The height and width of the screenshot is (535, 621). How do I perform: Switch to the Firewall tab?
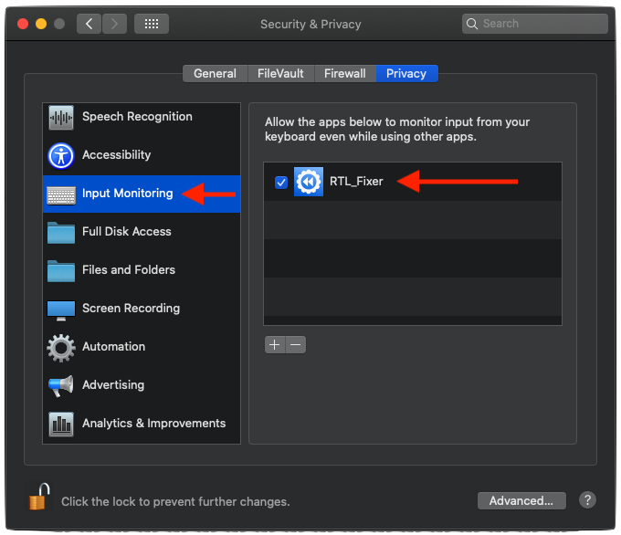(x=345, y=74)
